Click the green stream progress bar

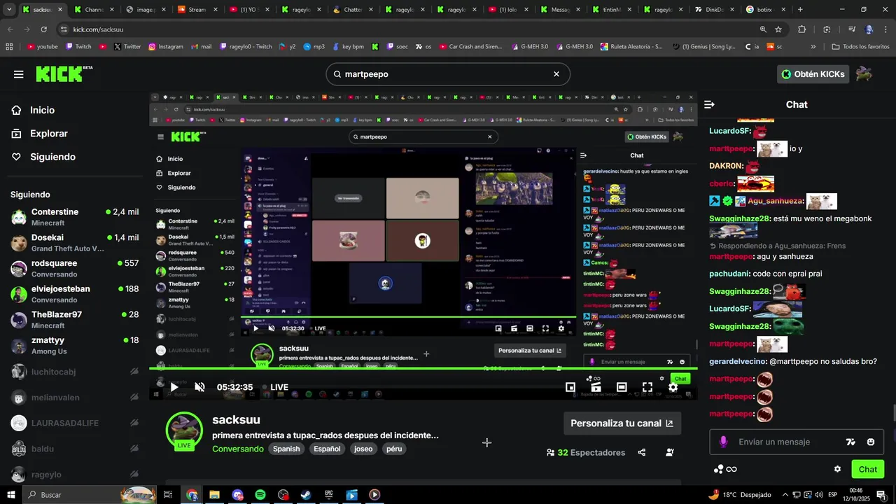click(x=423, y=369)
